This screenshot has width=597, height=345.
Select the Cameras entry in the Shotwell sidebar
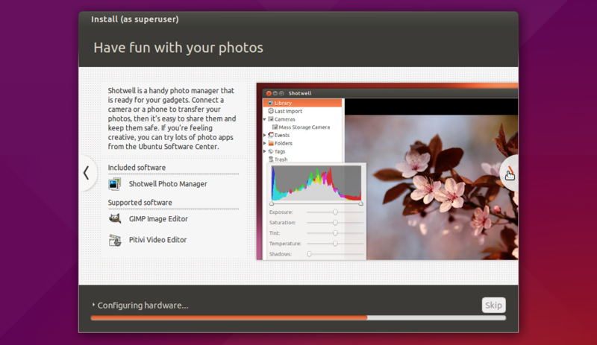pyautogui.click(x=281, y=119)
